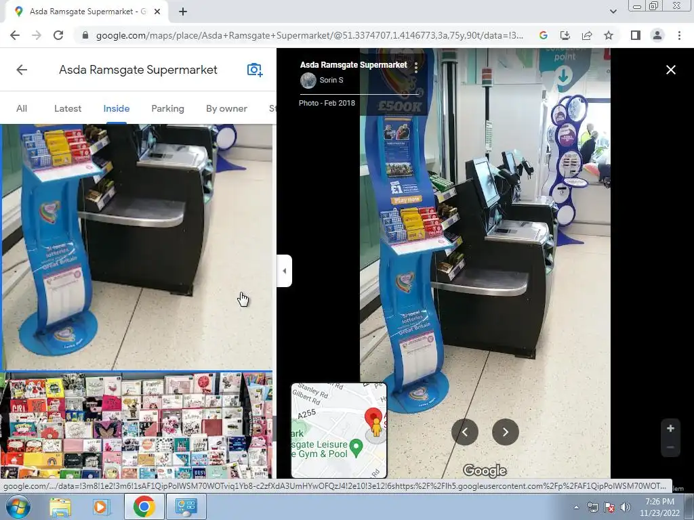Open the By owner photos tab
The width and height of the screenshot is (694, 520).
pos(226,109)
